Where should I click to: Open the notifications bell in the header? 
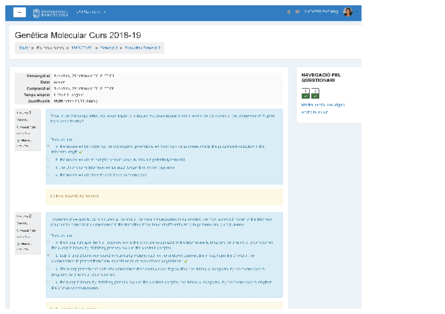[288, 12]
